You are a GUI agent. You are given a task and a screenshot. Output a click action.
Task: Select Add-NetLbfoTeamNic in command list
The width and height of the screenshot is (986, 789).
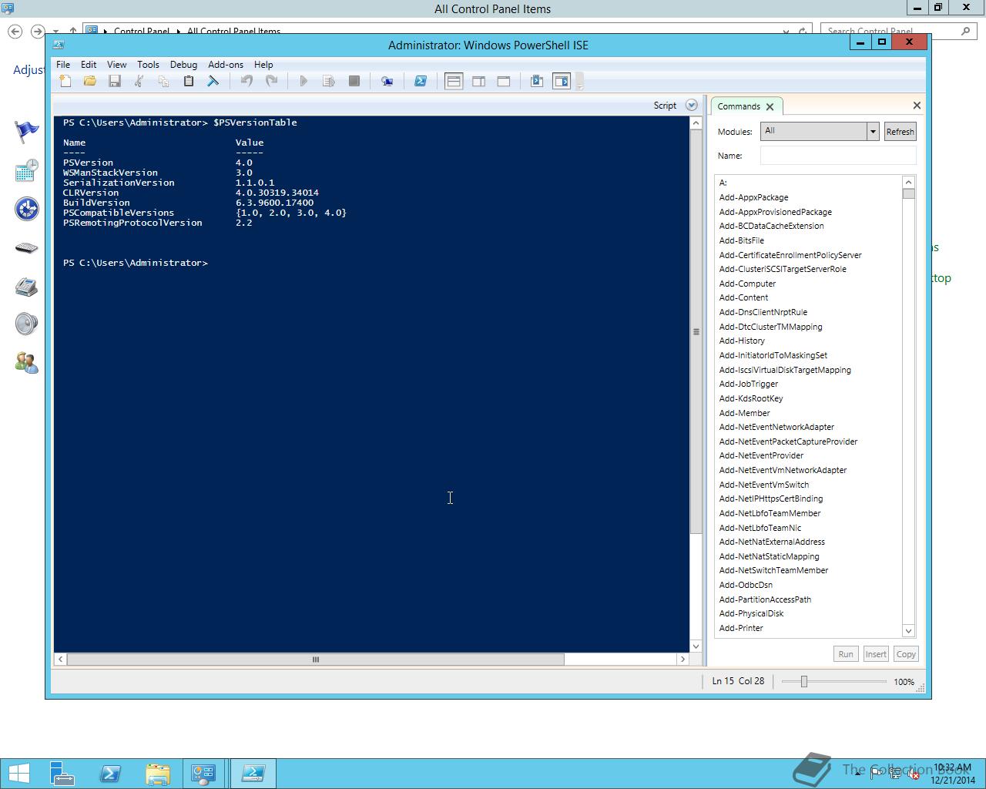tap(760, 528)
